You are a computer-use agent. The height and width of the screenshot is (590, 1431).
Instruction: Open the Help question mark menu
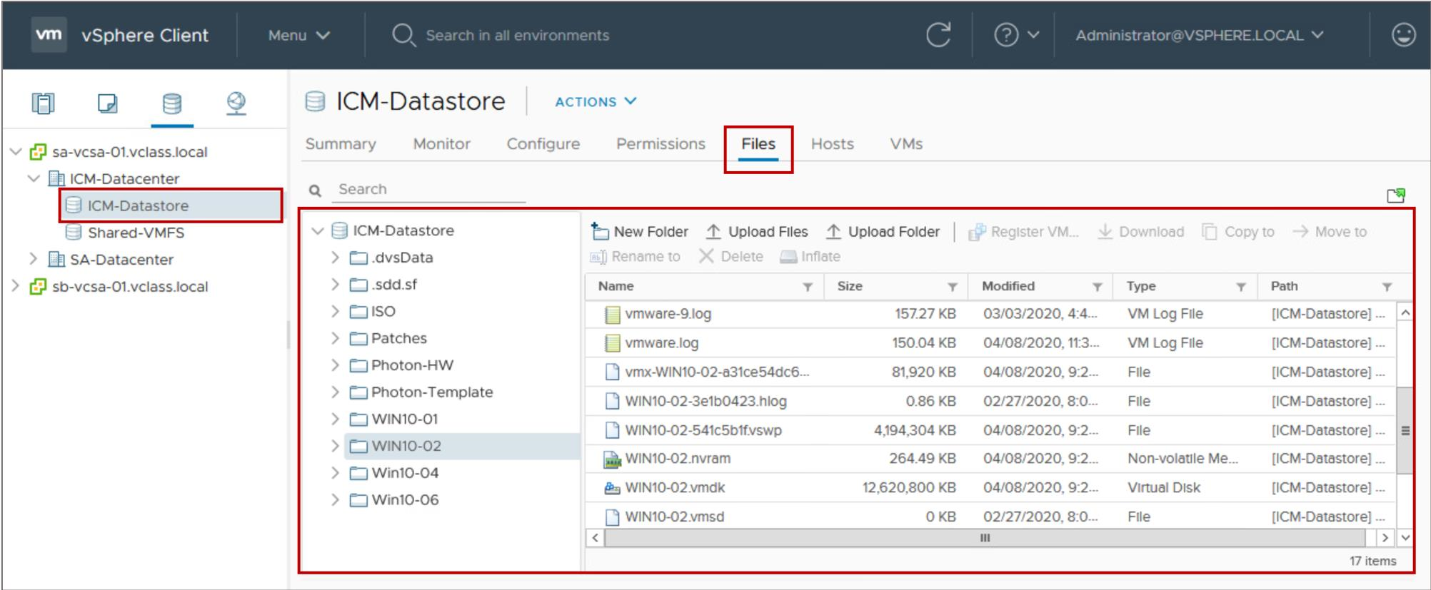point(1016,35)
